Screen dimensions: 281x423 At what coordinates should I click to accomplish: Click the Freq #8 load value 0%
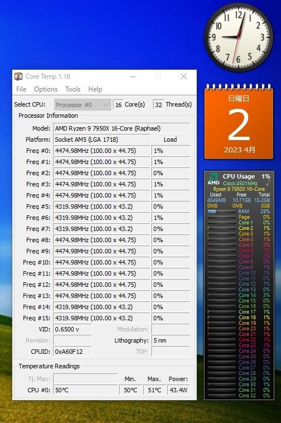click(170, 240)
